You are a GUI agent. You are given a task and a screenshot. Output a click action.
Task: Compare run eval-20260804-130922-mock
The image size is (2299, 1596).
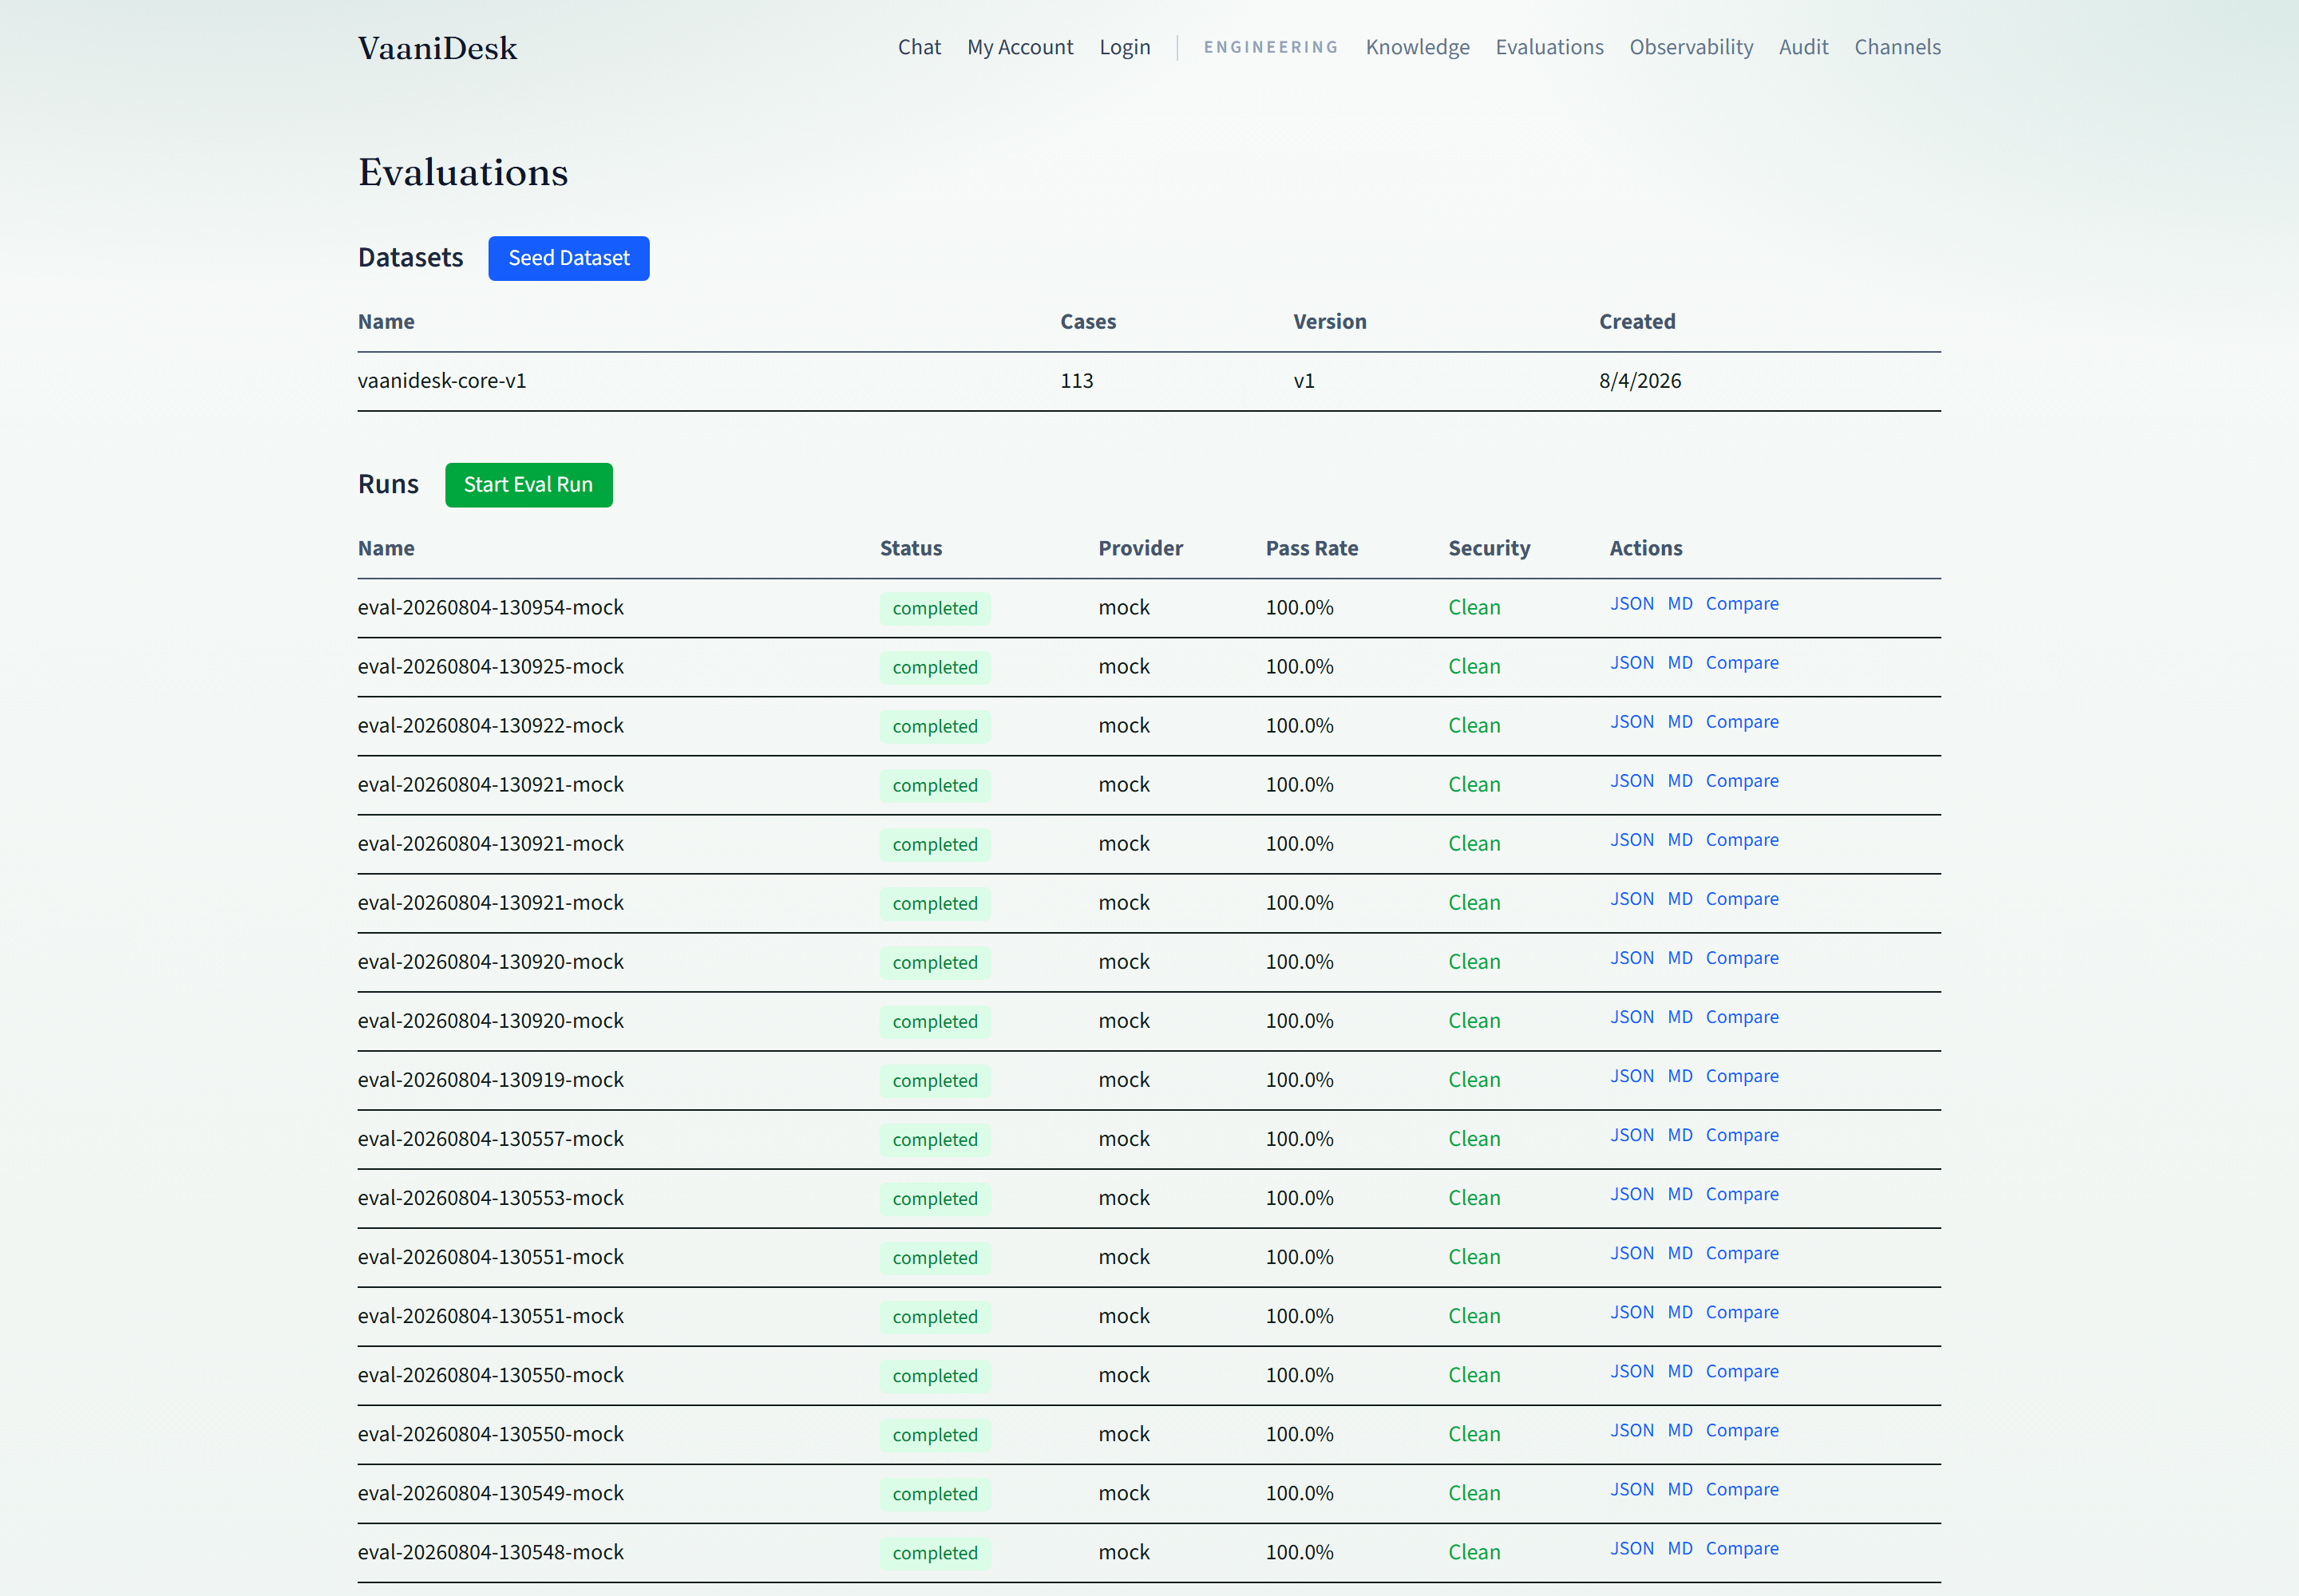click(x=1742, y=722)
